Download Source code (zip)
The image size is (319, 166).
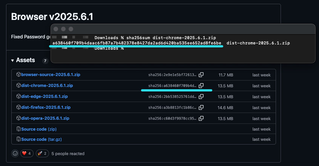(39, 129)
